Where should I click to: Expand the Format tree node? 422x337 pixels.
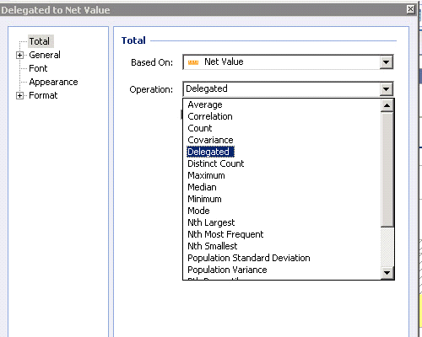19,95
